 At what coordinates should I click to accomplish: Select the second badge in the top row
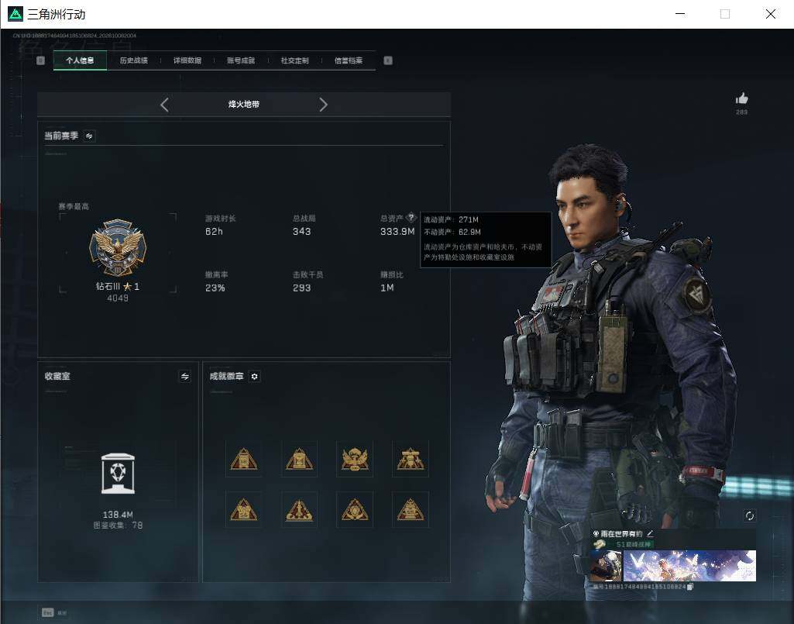click(x=299, y=459)
